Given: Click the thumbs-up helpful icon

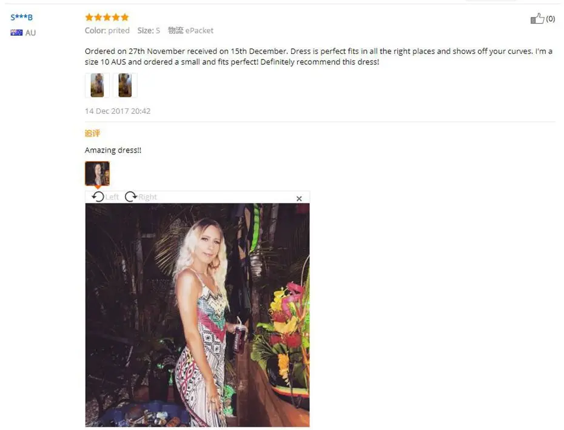Looking at the screenshot, I should pos(537,18).
